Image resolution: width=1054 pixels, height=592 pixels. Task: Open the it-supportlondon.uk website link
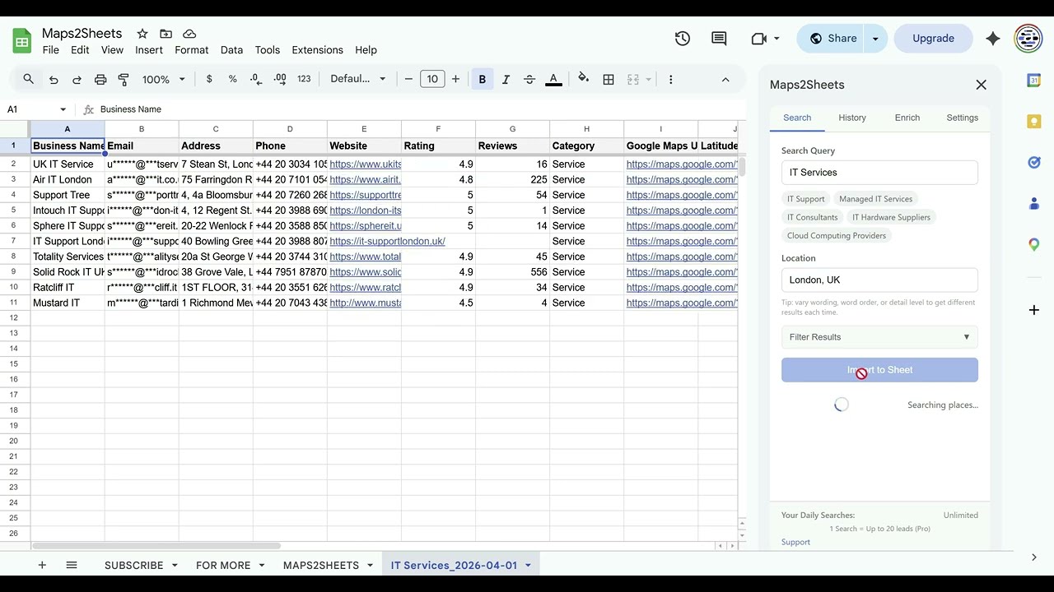tap(387, 242)
